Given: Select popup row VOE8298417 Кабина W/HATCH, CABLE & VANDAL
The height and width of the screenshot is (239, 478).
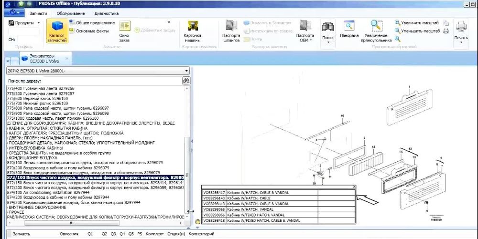Looking at the screenshot, I should tap(279, 192).
